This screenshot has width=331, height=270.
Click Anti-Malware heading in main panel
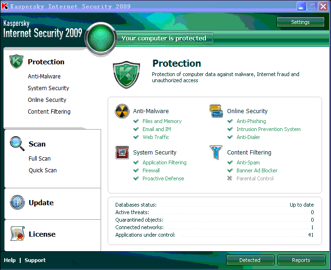151,111
